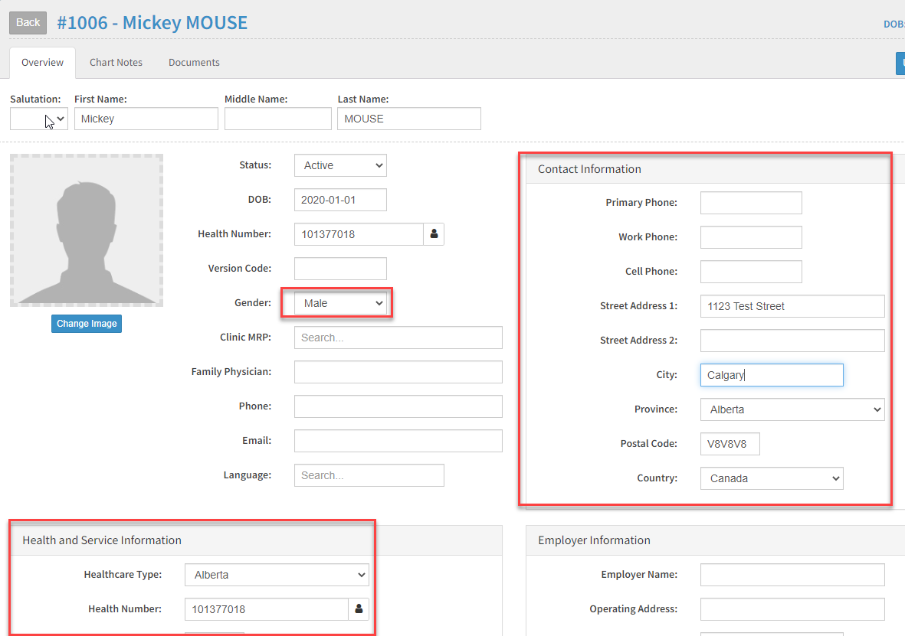Focus the Middle Name field
The image size is (905, 636).
tap(278, 119)
